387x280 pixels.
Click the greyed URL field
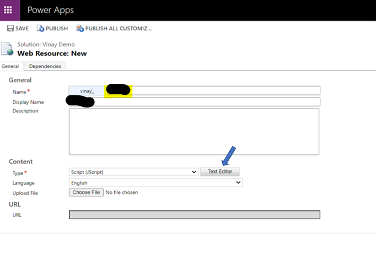195,214
